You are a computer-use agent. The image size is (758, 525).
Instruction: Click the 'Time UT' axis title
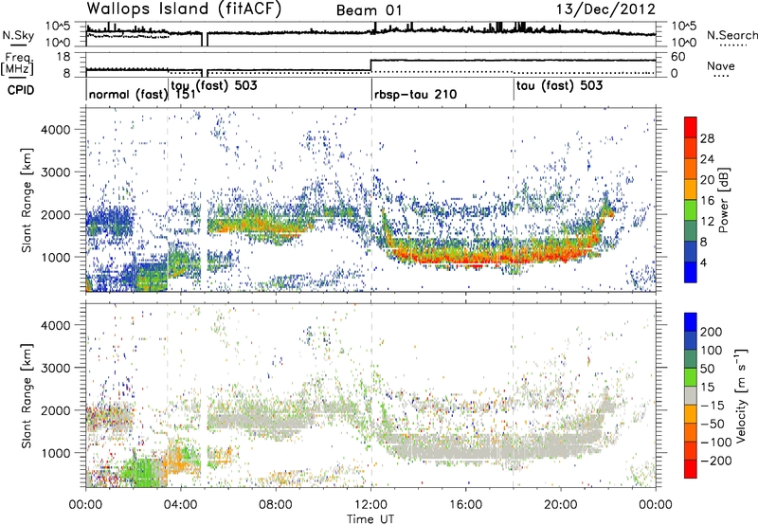370,518
